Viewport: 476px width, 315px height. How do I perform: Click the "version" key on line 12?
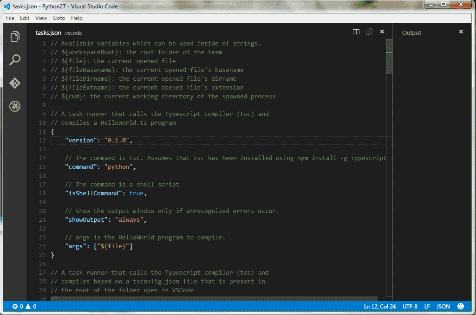pos(81,141)
